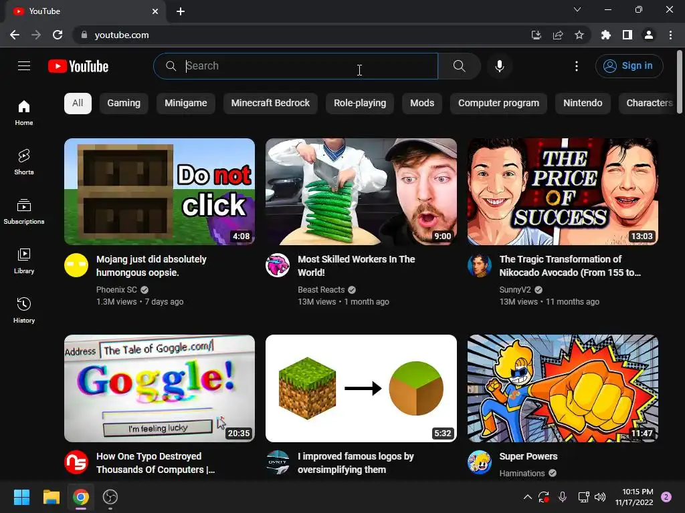The image size is (685, 513).
Task: Open Windows Start menu
Action: point(21,497)
